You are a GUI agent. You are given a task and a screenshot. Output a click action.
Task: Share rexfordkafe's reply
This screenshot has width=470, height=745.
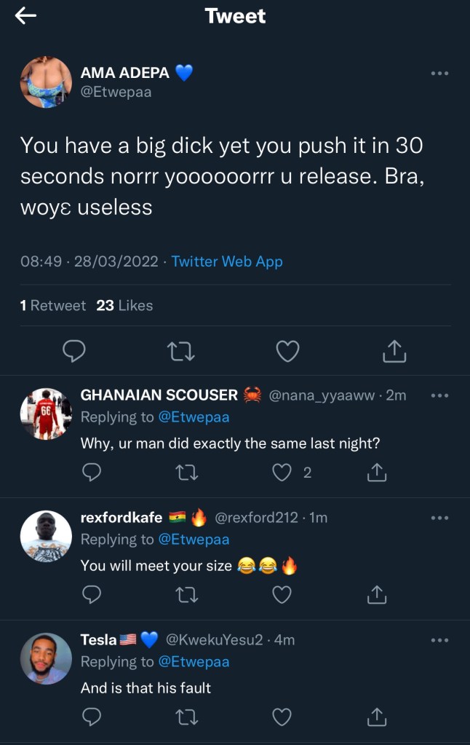pos(376,595)
